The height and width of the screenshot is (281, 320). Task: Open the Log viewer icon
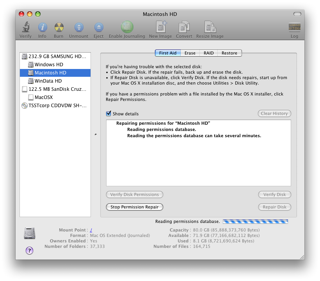294,27
